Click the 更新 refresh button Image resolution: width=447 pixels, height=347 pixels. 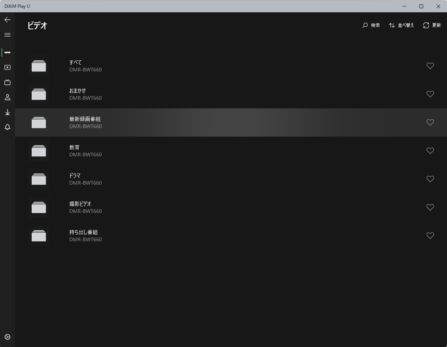click(432, 25)
